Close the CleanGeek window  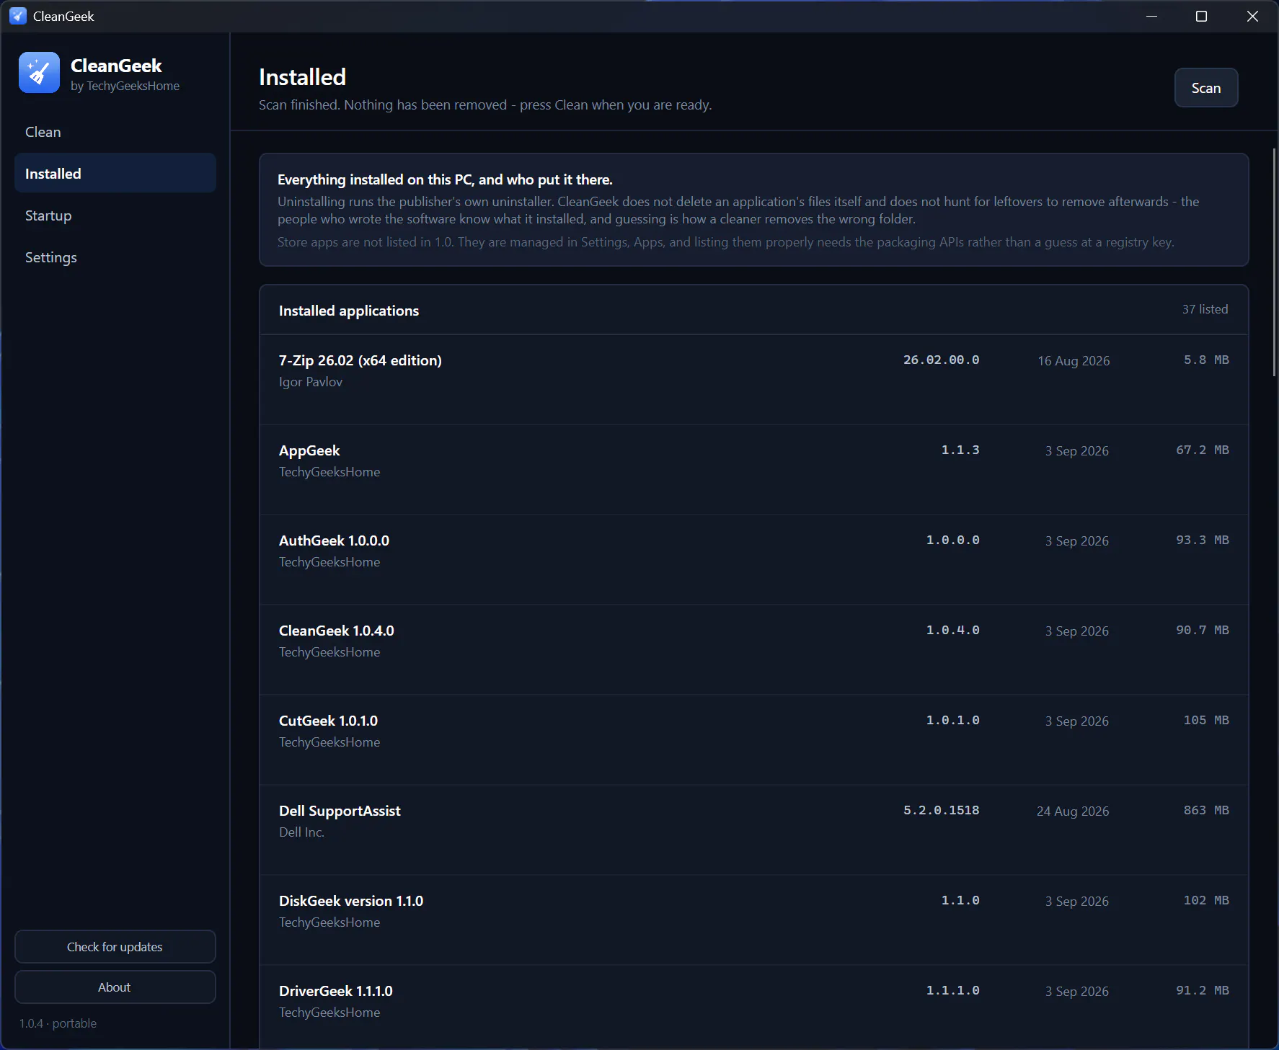pos(1252,16)
